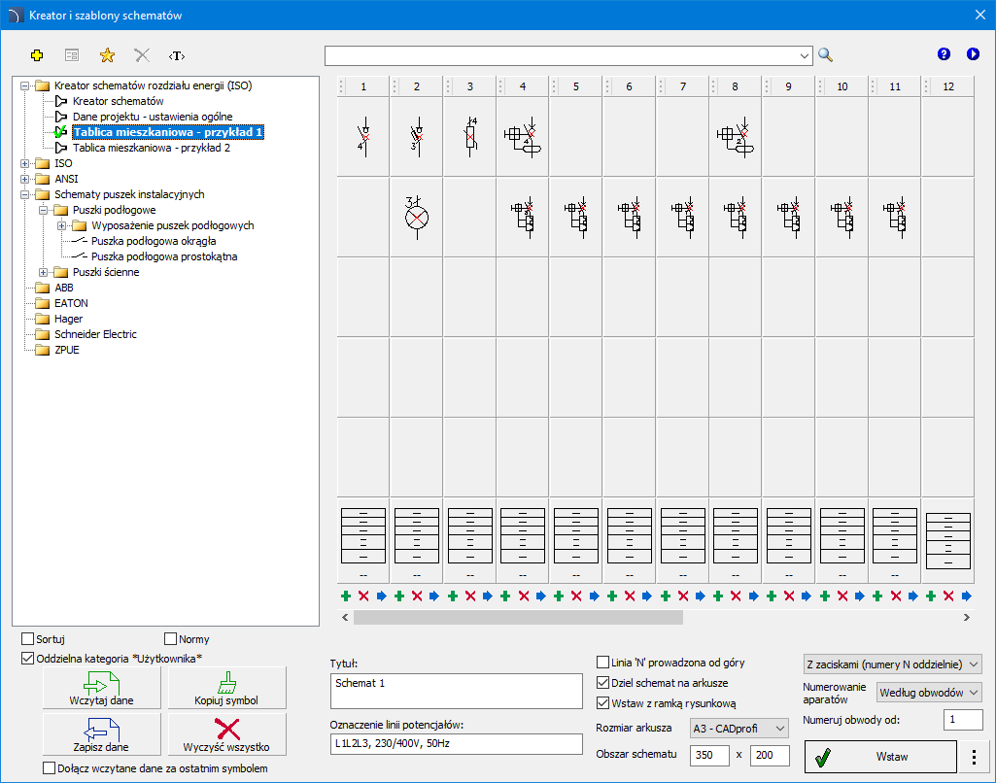Open the Rozmiar arkusza A3 dropdown
The height and width of the screenshot is (783, 996).
click(x=738, y=728)
